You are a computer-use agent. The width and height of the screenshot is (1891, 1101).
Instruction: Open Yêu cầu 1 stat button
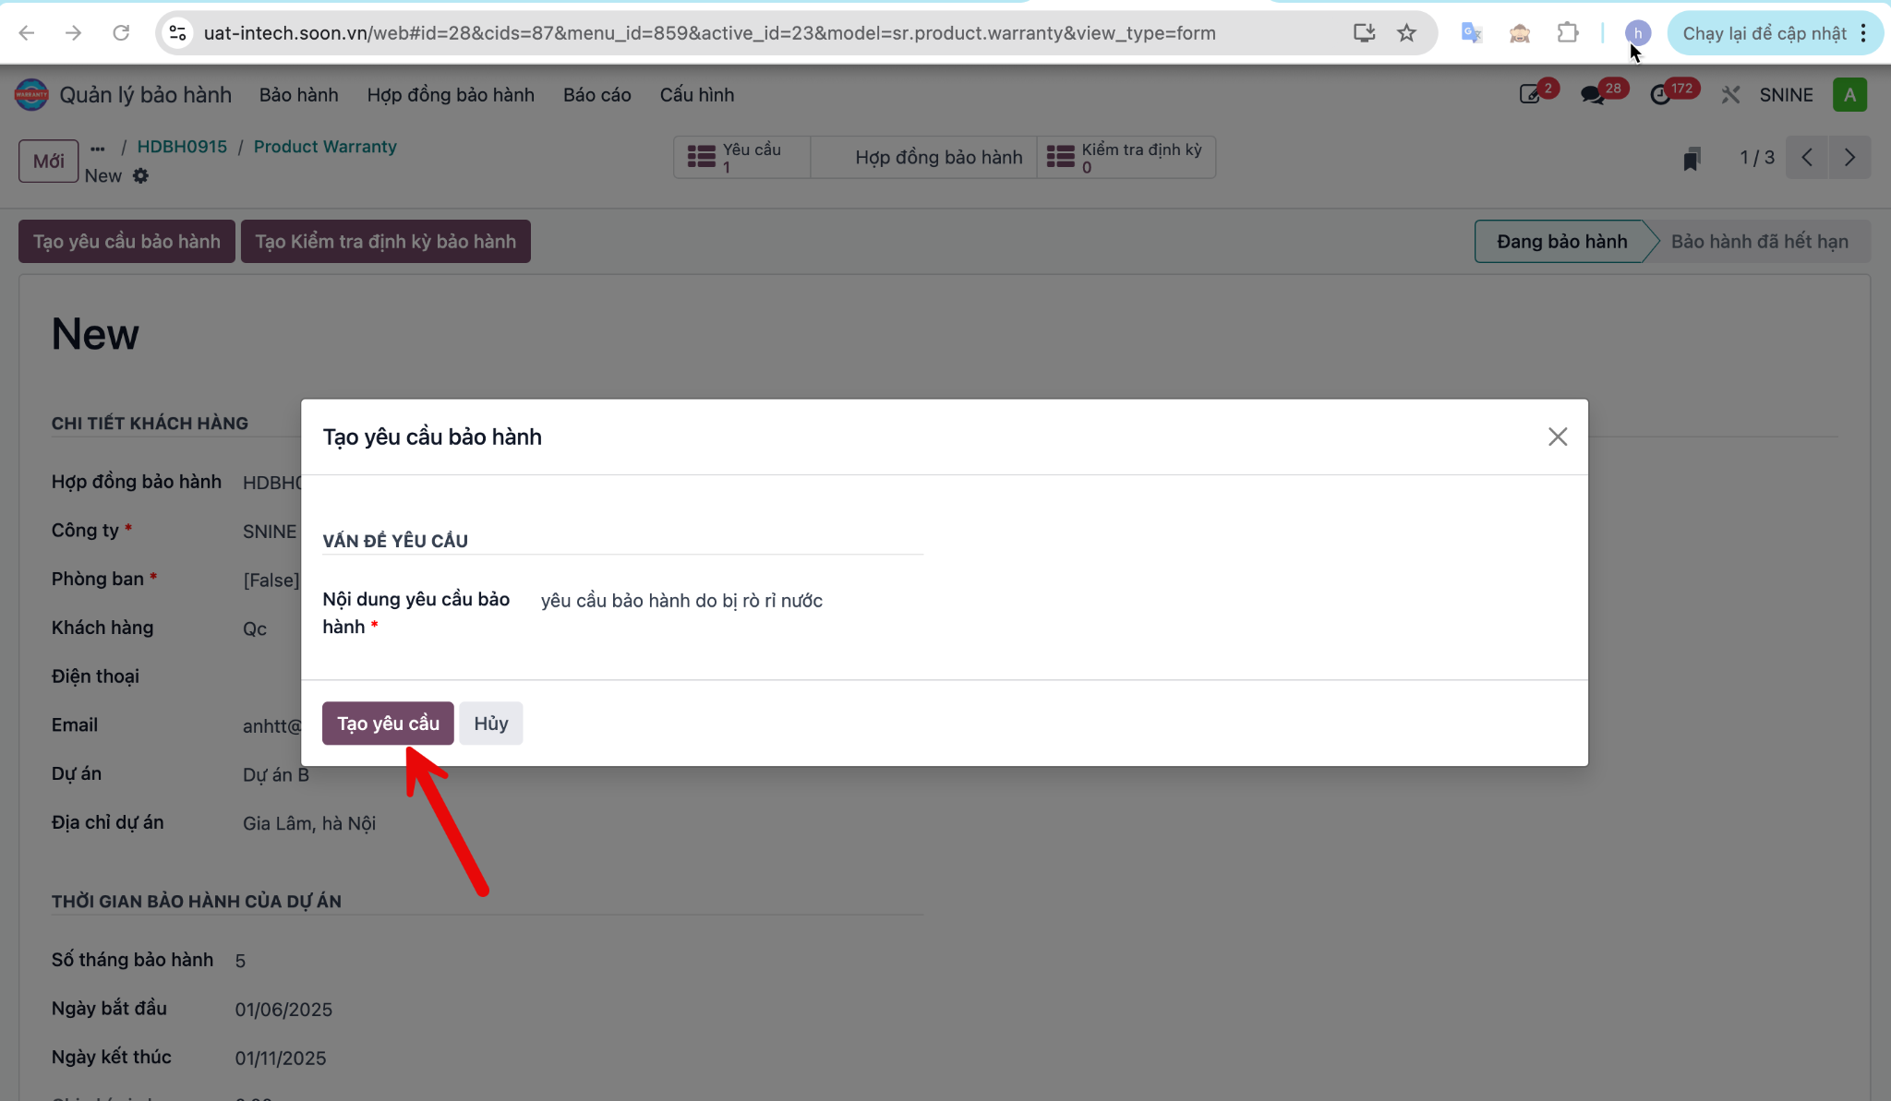pos(742,157)
